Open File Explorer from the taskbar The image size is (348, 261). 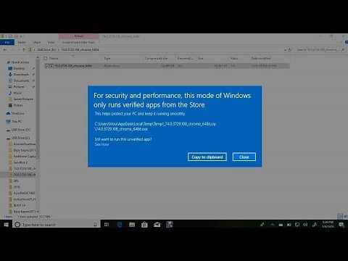coord(132,225)
